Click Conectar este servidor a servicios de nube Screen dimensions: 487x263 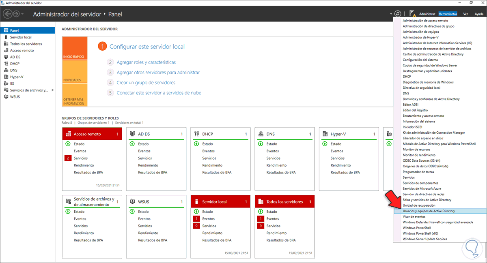[159, 93]
